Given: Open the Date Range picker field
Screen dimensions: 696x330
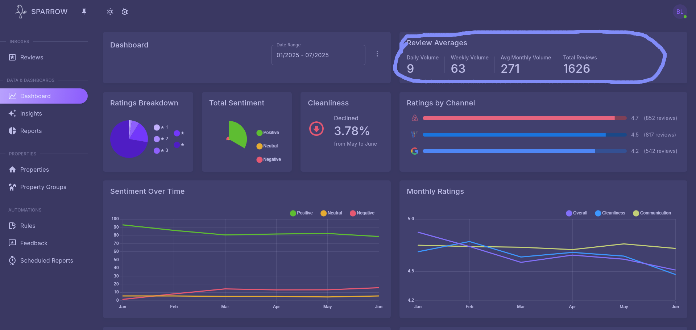Looking at the screenshot, I should [x=318, y=55].
